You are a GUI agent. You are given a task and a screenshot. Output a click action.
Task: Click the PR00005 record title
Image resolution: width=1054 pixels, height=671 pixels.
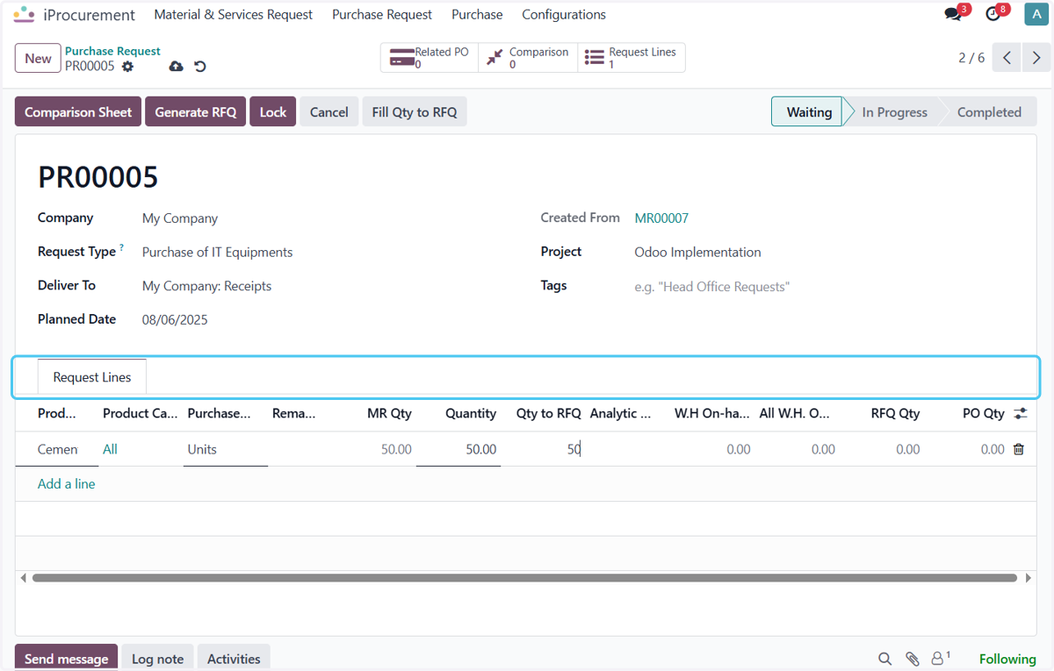pos(98,177)
